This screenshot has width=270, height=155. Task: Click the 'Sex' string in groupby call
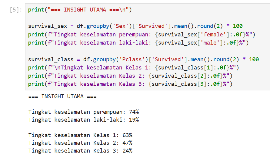[121, 26]
